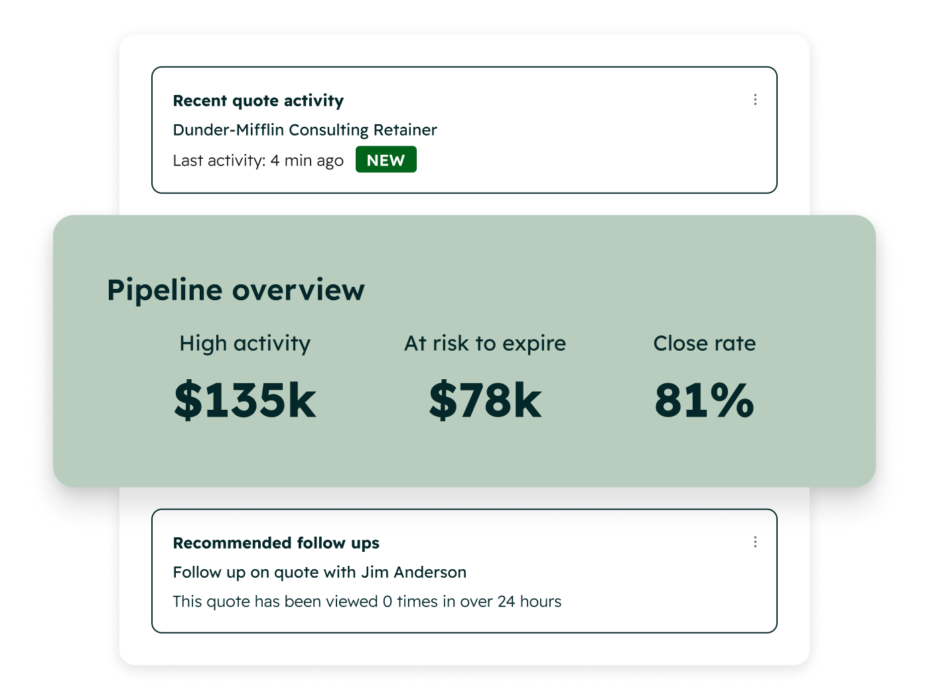The width and height of the screenshot is (929, 698).
Task: Click the viewed 0 times in 24 hours note
Action: [x=367, y=602]
